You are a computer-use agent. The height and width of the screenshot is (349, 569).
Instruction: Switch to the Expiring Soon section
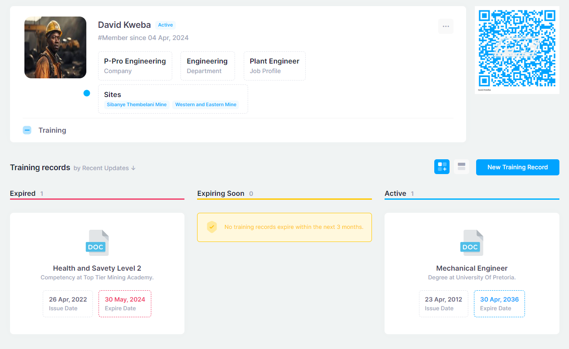point(220,193)
